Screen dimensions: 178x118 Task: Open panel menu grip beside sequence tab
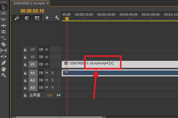[12, 3]
